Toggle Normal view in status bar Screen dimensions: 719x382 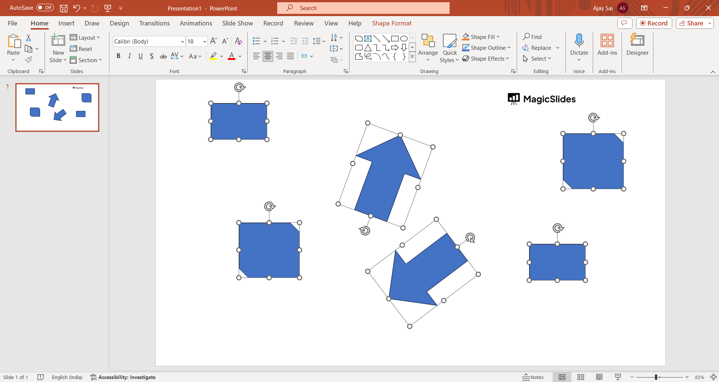click(x=562, y=377)
